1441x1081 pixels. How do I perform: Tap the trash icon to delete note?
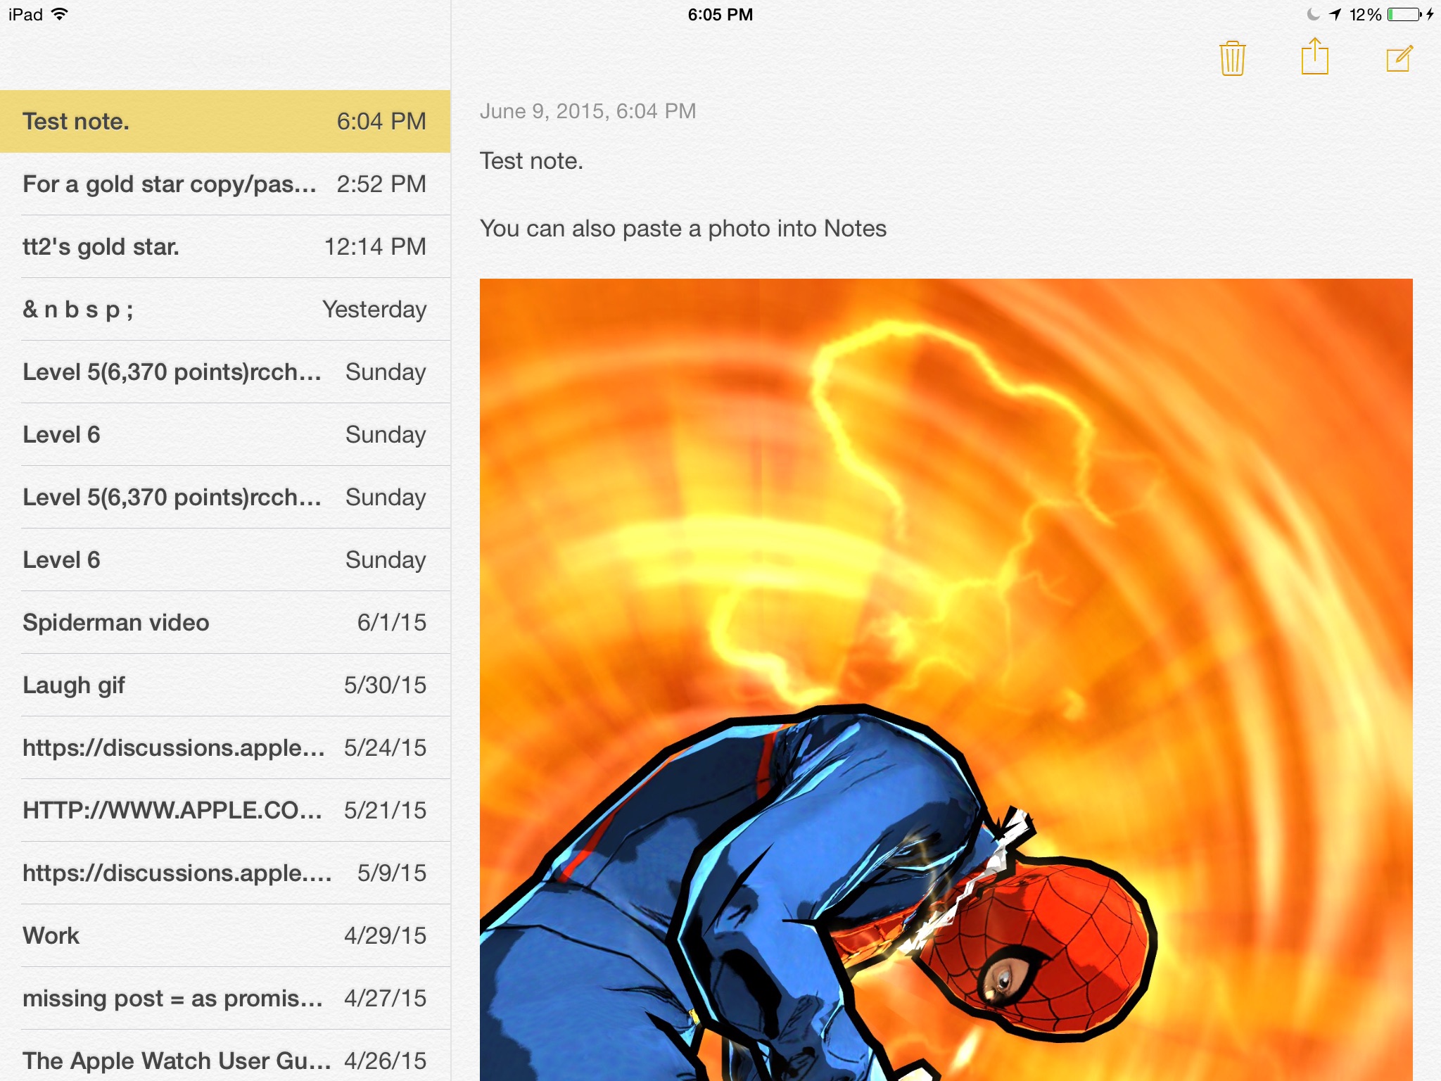click(1232, 58)
